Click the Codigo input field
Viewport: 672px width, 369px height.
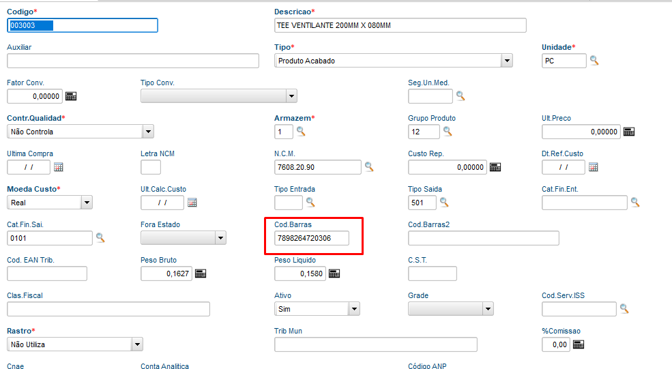[83, 25]
